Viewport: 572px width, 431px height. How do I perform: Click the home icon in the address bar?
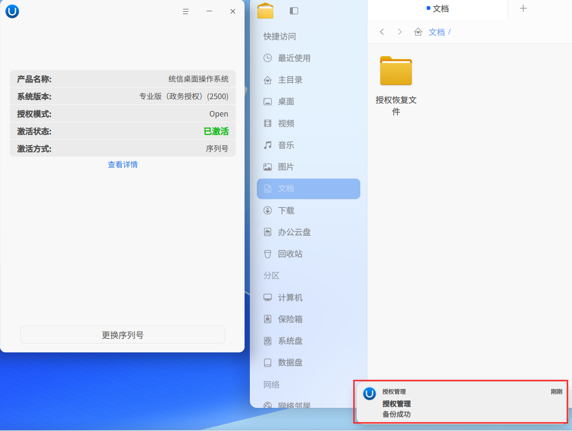point(418,32)
